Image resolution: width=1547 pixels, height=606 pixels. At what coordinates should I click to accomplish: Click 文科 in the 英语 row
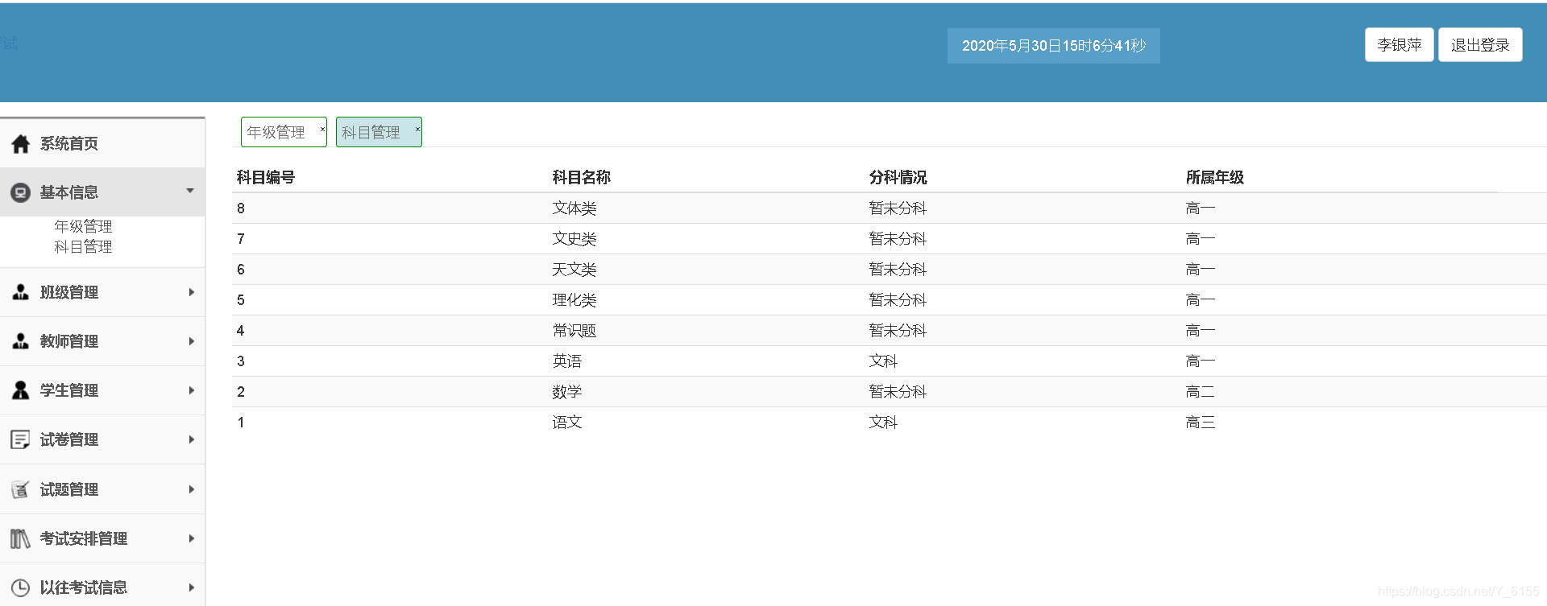click(883, 361)
